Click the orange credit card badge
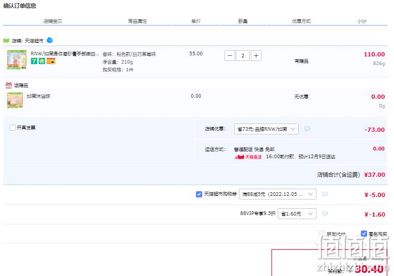 tap(51, 61)
